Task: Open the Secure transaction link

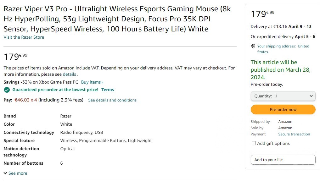Action: coord(294,134)
